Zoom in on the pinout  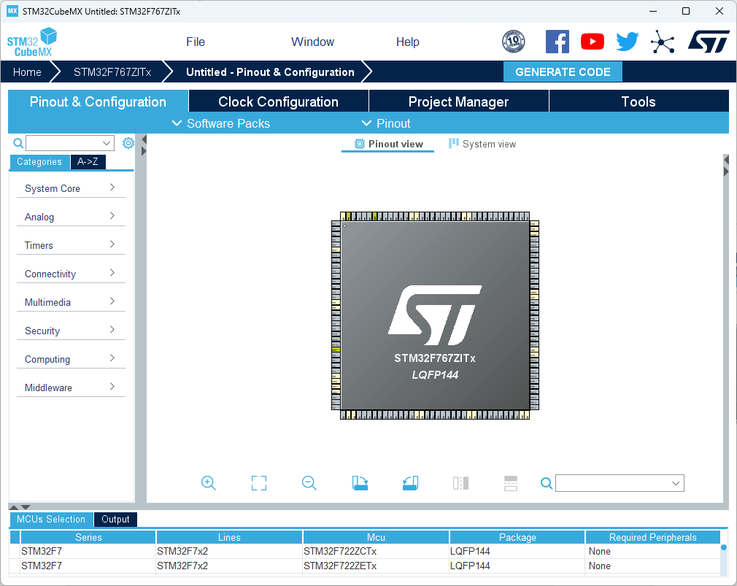click(208, 483)
